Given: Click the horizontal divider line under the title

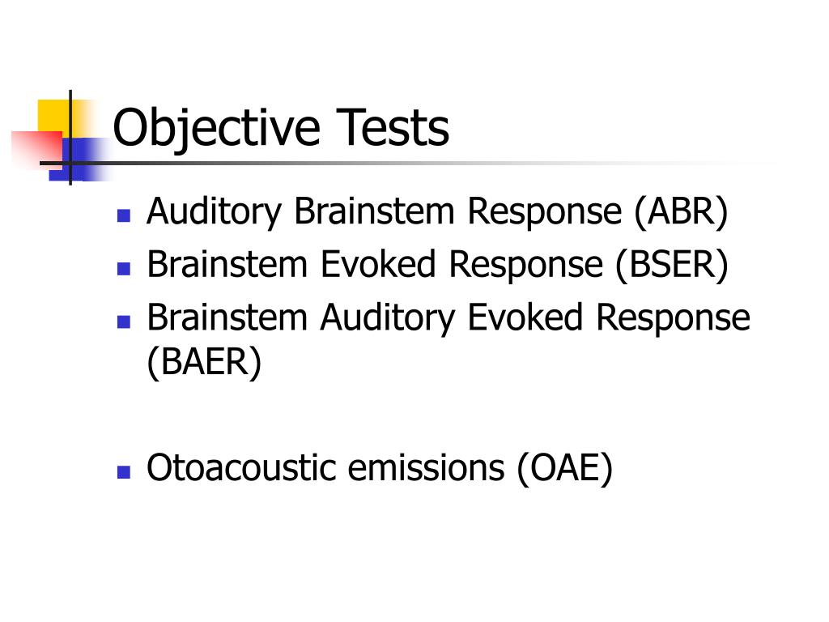Looking at the screenshot, I should tap(407, 164).
